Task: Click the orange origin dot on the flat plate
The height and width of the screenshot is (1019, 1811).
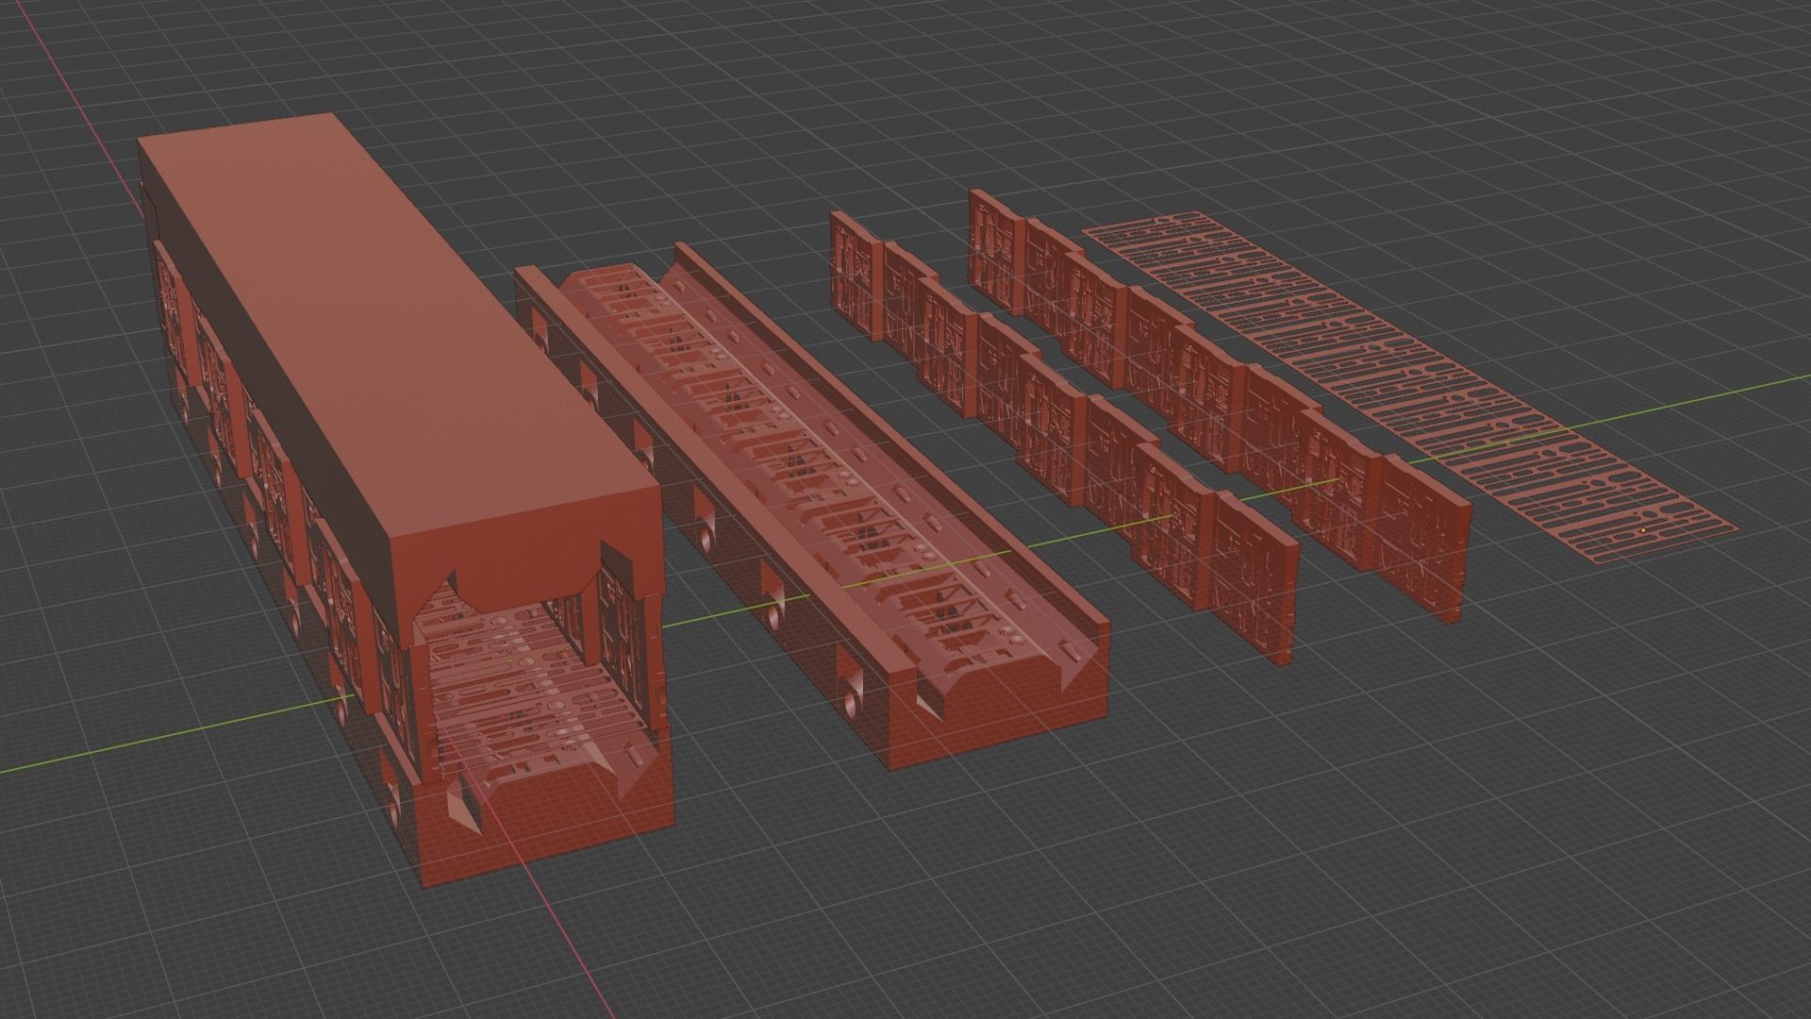Action: coord(1643,530)
